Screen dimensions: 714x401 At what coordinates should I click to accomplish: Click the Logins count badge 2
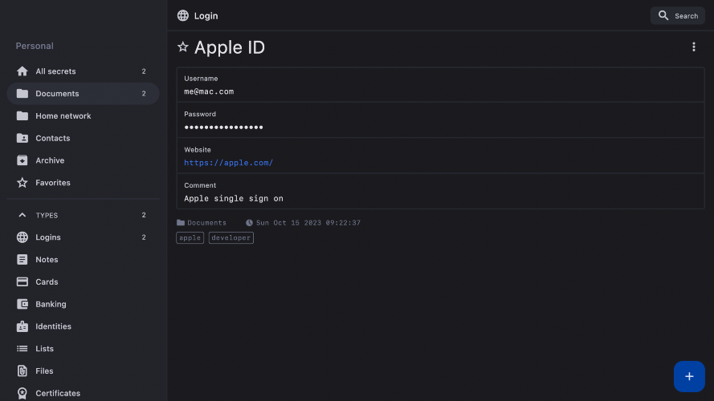pos(144,237)
